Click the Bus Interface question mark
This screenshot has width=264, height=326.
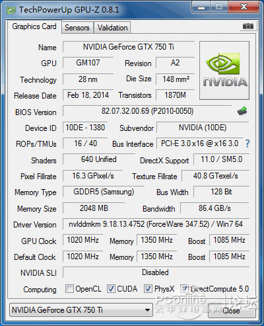point(247,143)
